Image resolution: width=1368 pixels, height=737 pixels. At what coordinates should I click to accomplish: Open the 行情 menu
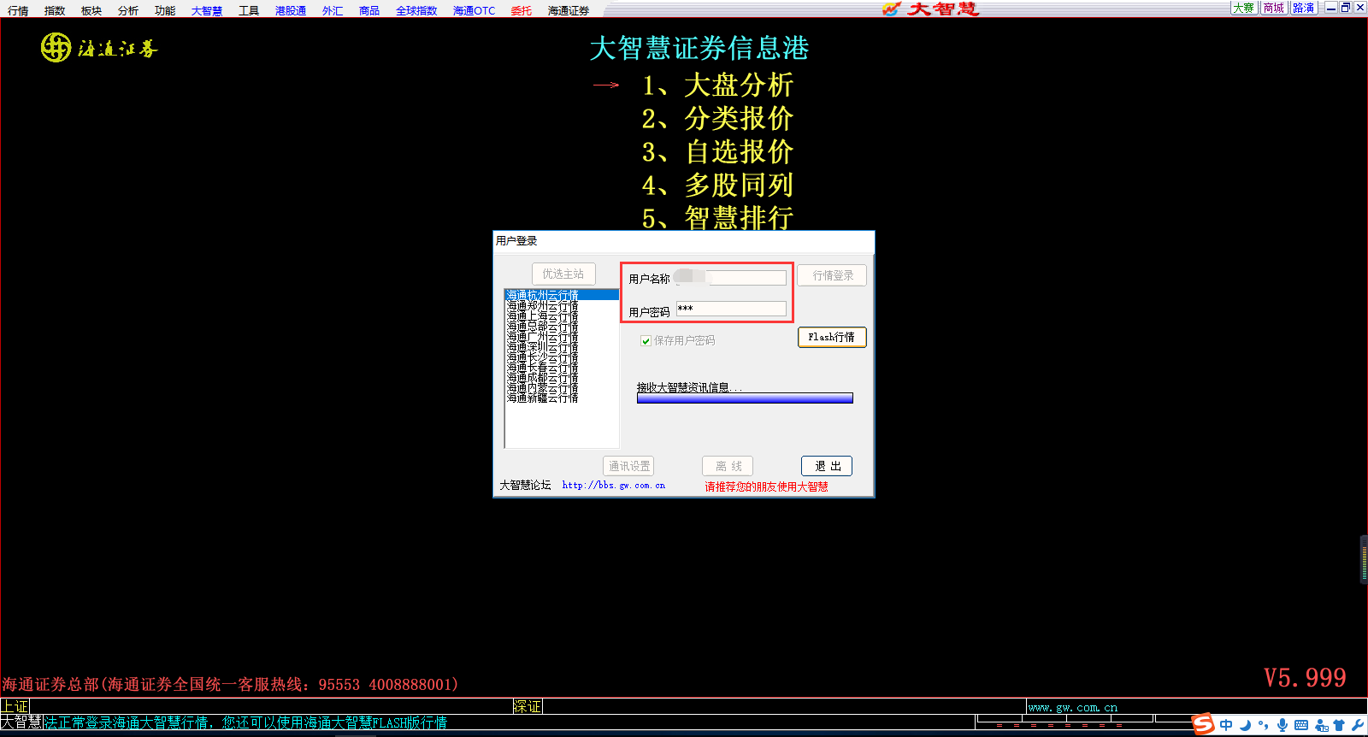(x=18, y=10)
